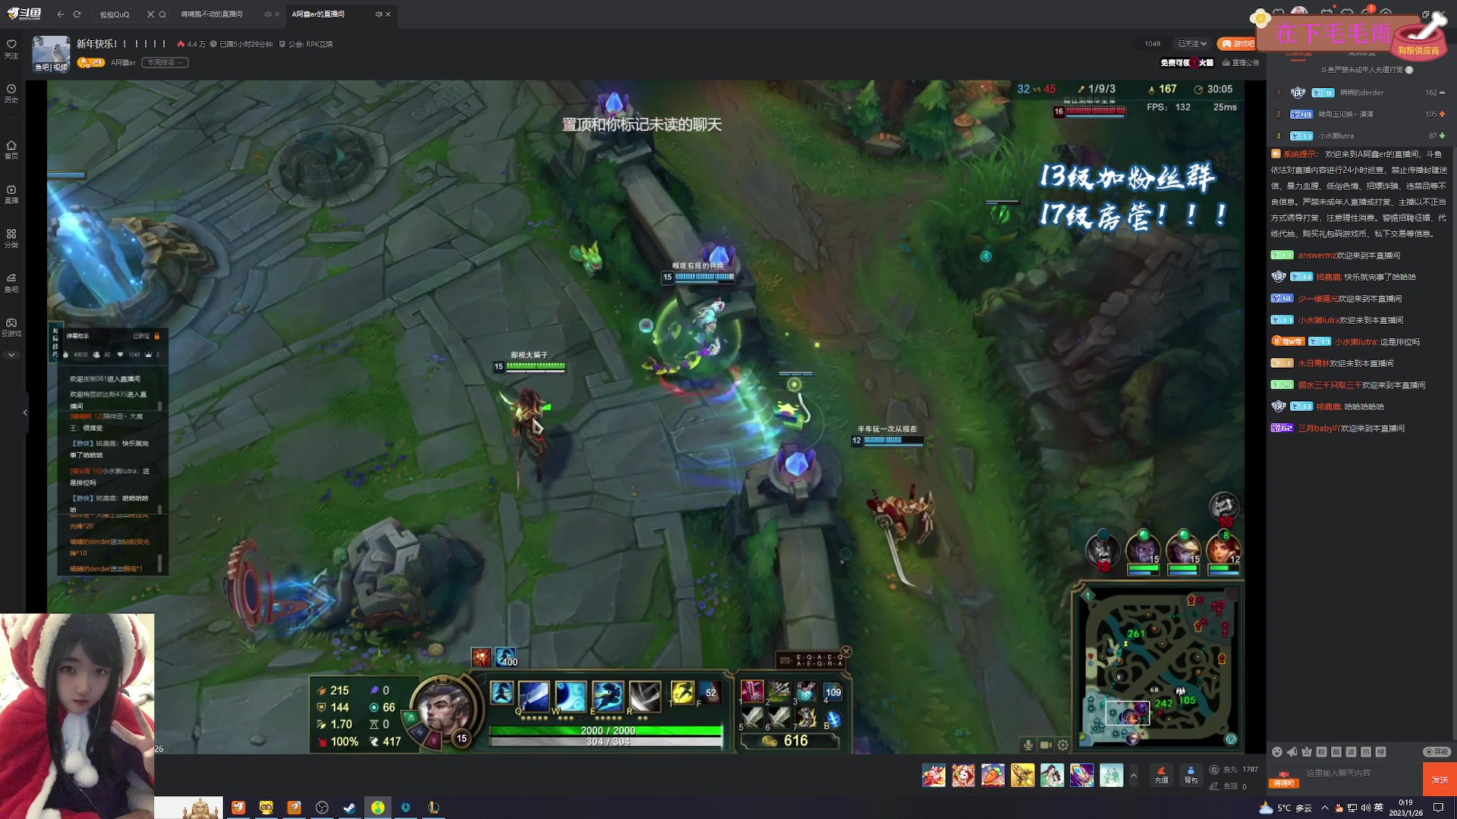The height and width of the screenshot is (819, 1457).
Task: Click the 本周排名 ranking badge
Action: tap(164, 63)
